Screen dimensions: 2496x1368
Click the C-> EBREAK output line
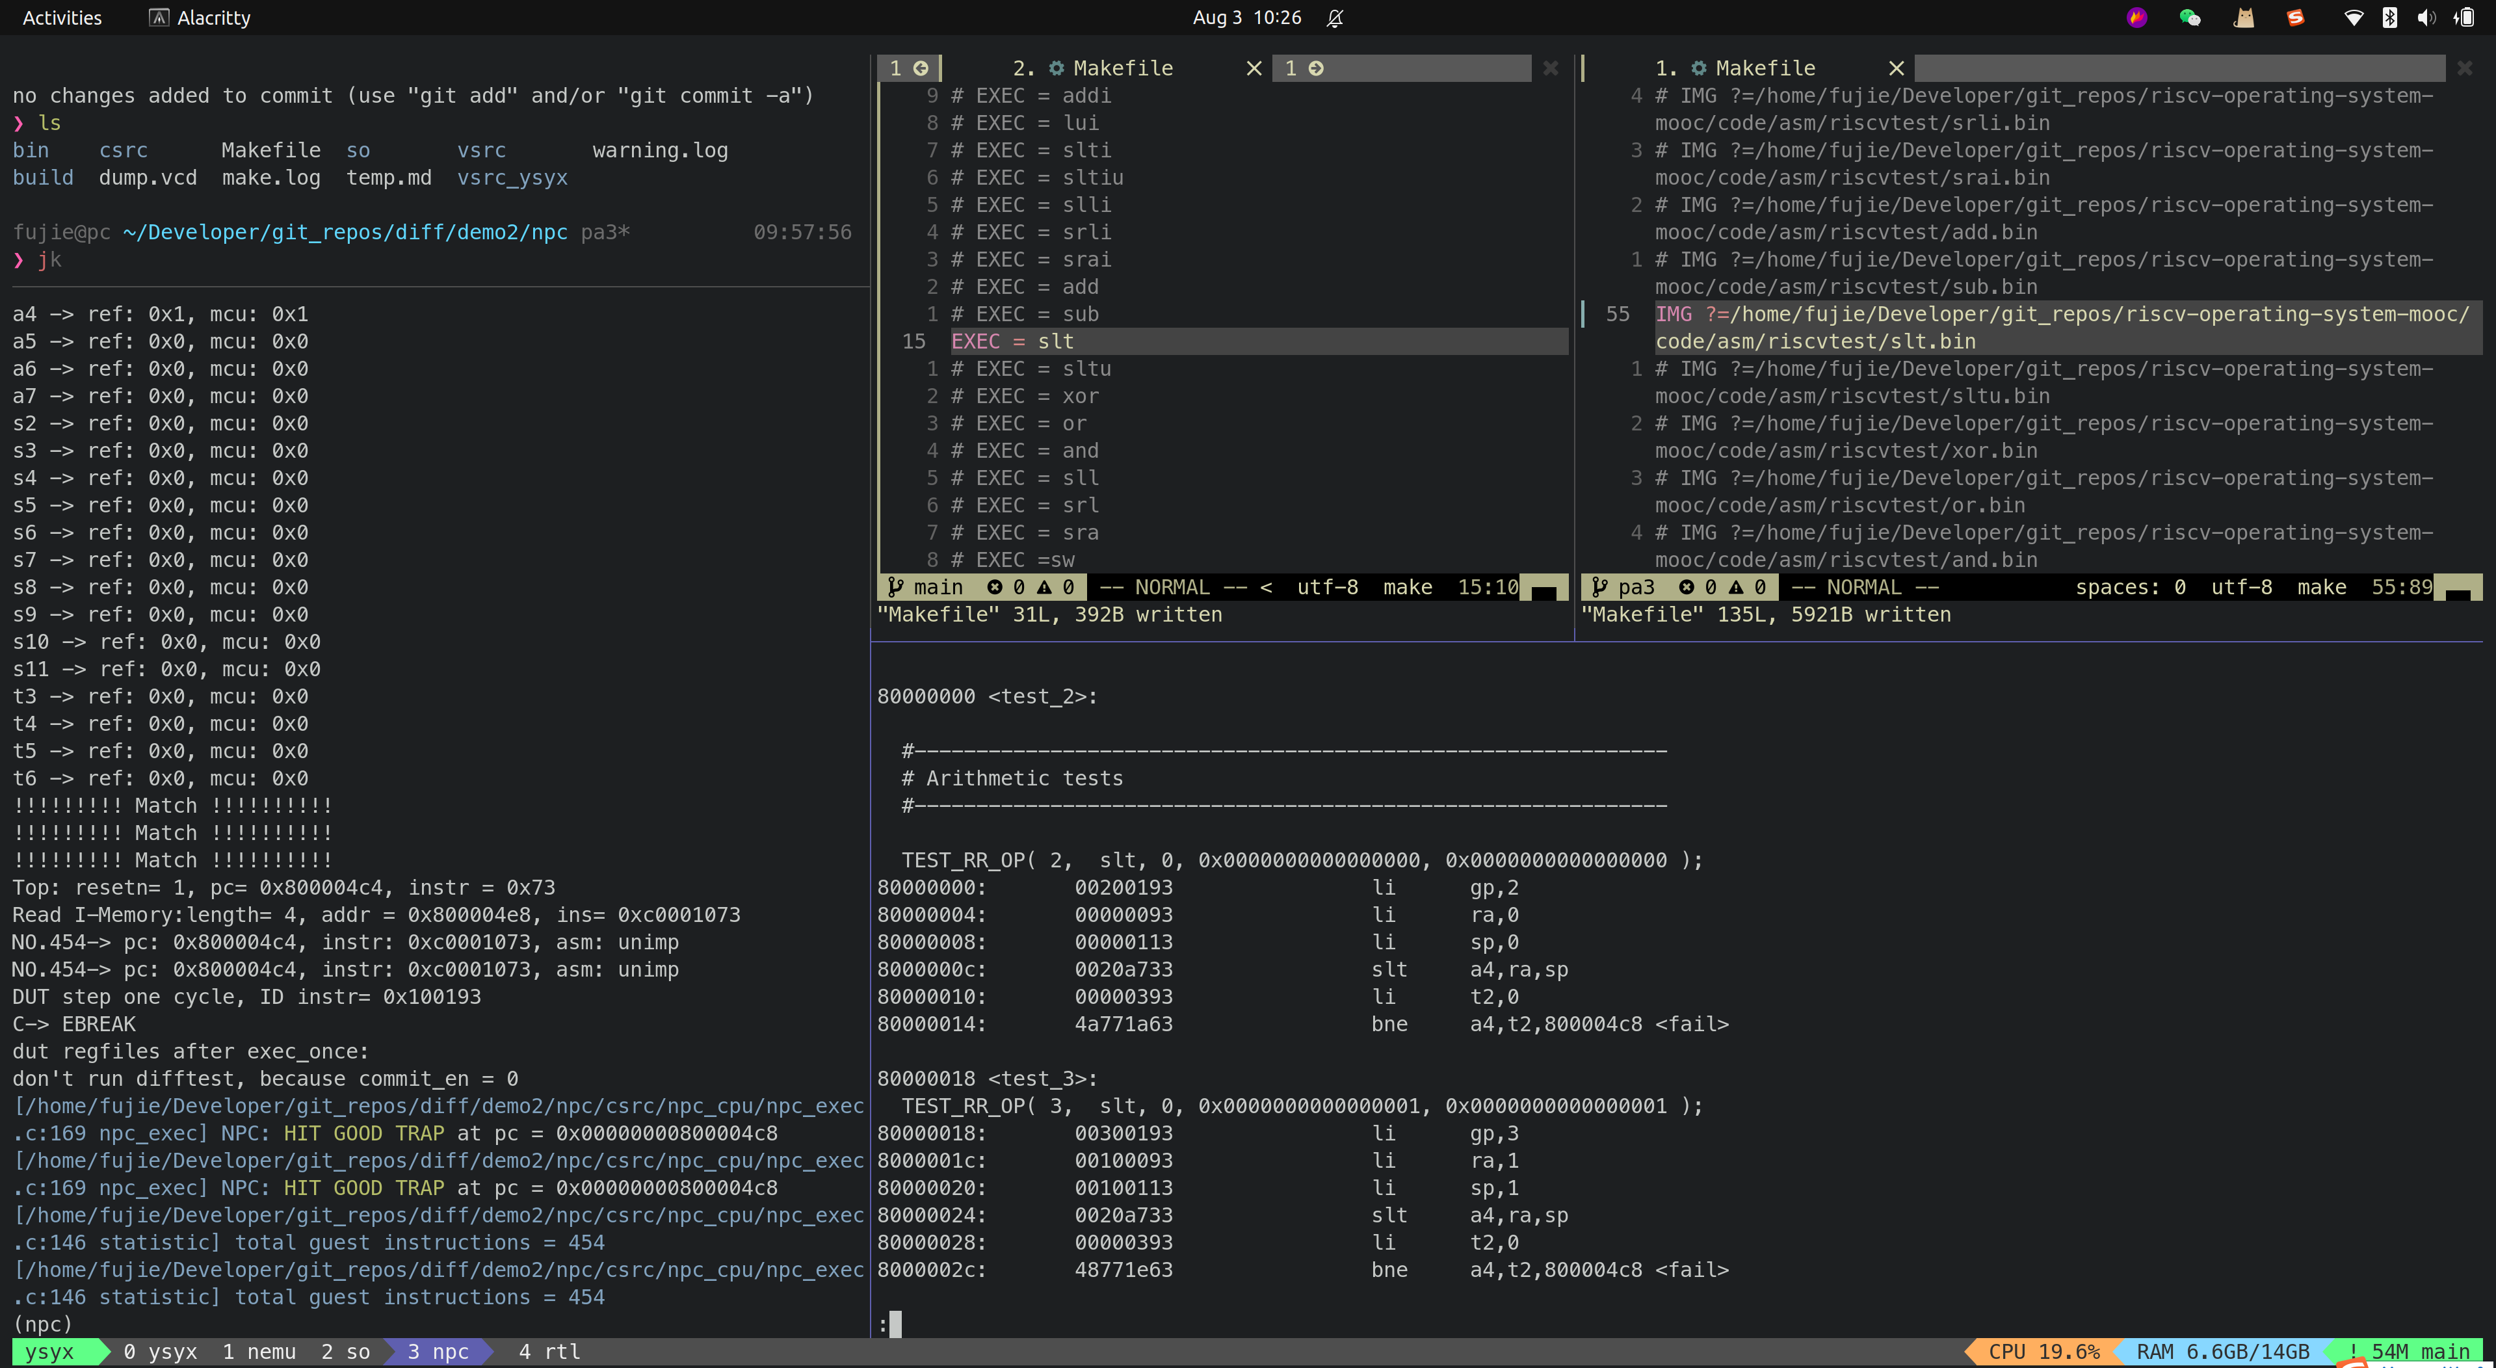point(73,1024)
